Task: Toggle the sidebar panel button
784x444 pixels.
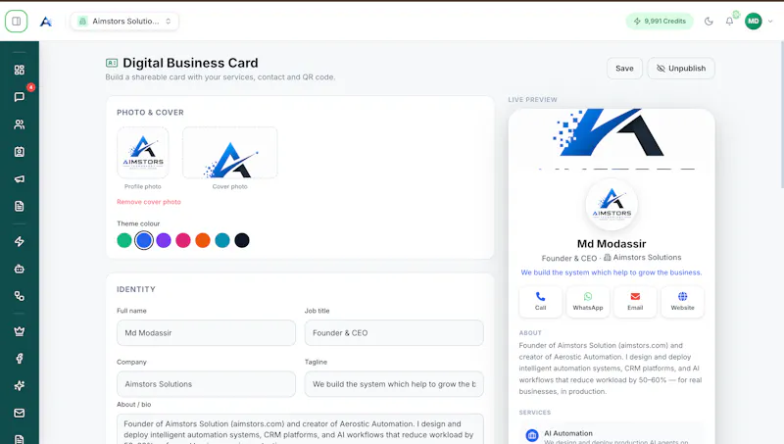Action: tap(16, 21)
